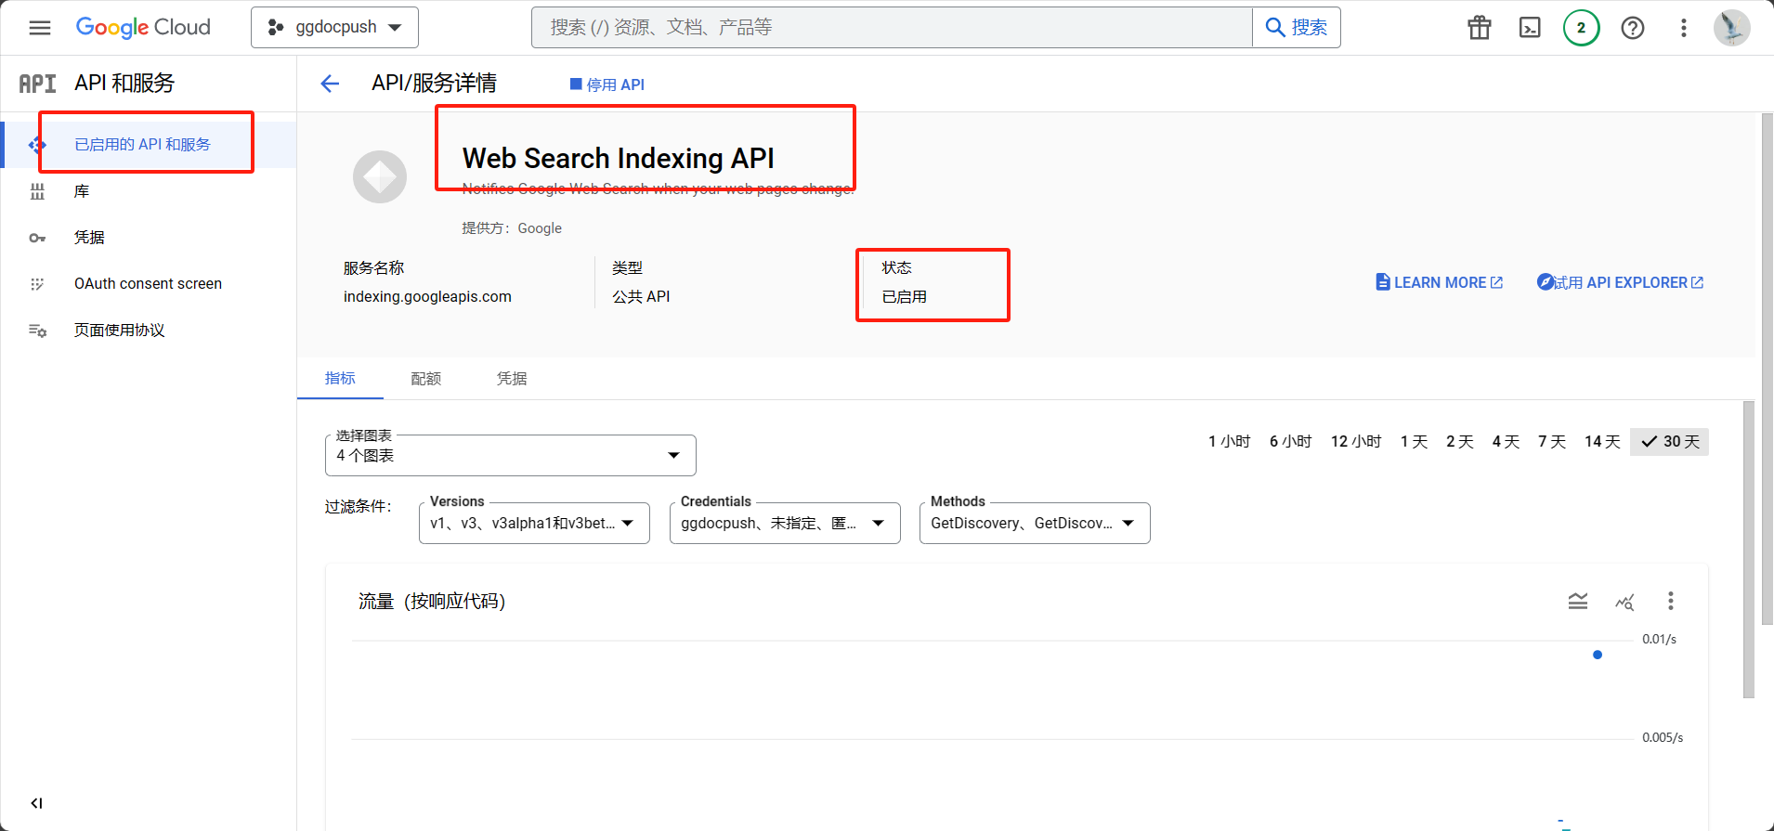Image resolution: width=1774 pixels, height=831 pixels.
Task: Select the 4 天 time range
Action: [1507, 442]
